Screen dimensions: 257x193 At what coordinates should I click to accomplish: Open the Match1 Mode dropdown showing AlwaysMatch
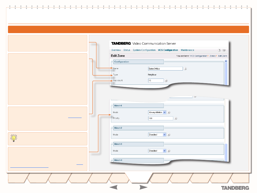coord(157,113)
